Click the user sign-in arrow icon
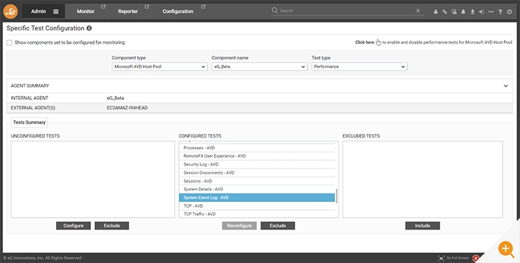Screen dimensions: 520x263 point(482,12)
